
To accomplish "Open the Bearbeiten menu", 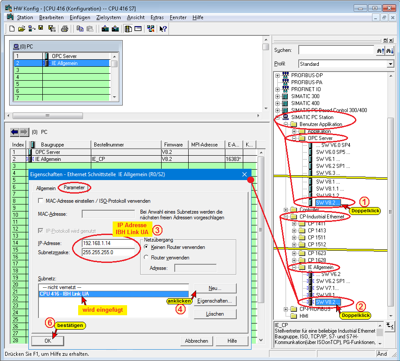I will 51,17.
